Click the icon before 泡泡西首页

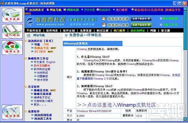click(x=27, y=9)
